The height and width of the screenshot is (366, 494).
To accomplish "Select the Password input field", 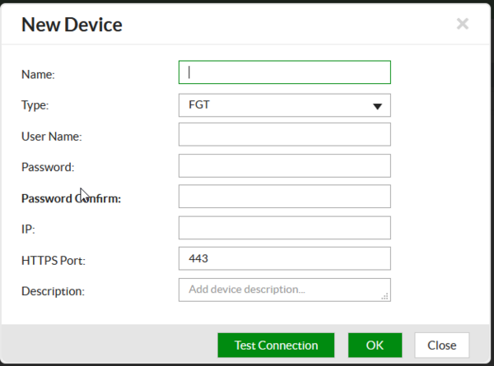I will click(284, 166).
